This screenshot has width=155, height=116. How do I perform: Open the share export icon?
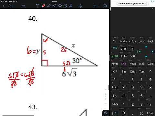[10, 5]
